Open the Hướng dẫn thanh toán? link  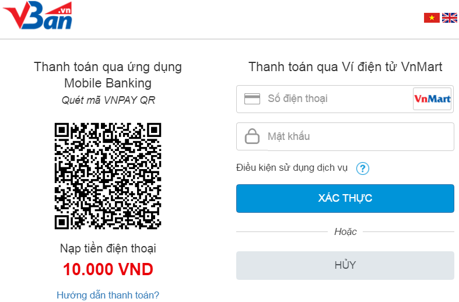pyautogui.click(x=108, y=295)
